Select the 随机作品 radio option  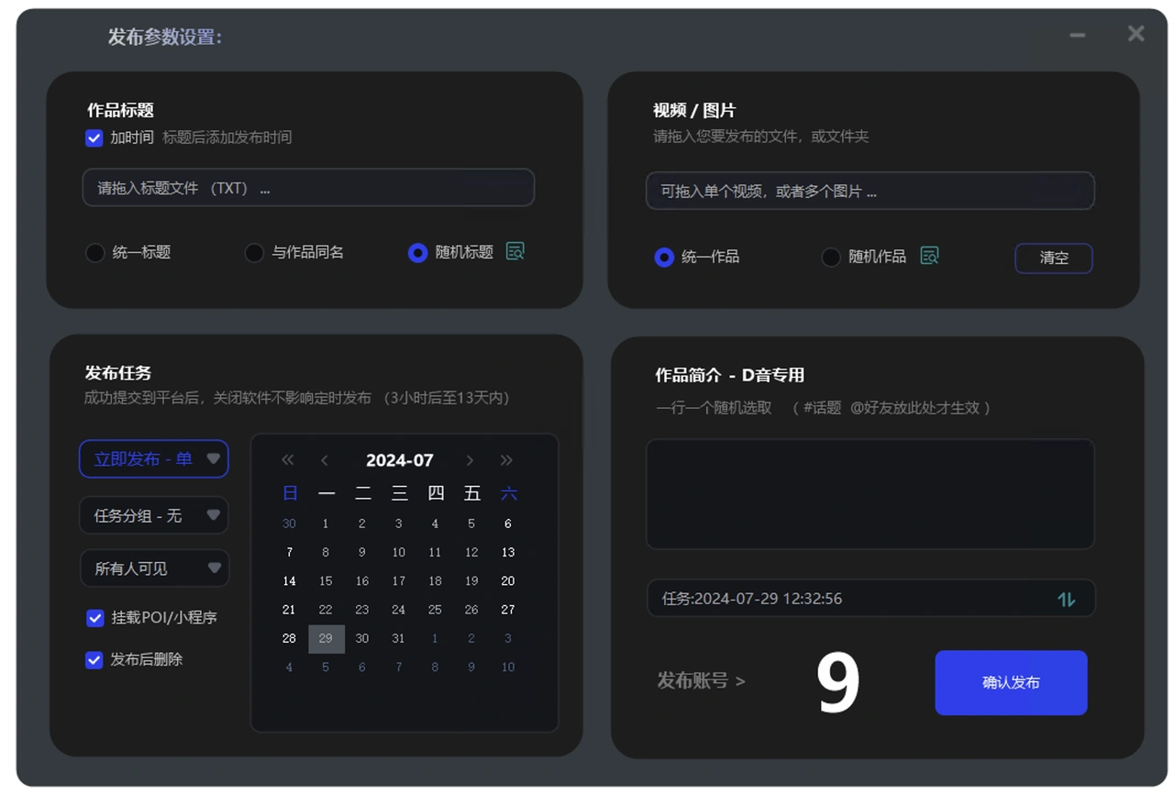831,257
